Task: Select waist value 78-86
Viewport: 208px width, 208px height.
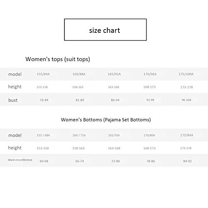Action: pyautogui.click(x=151, y=161)
